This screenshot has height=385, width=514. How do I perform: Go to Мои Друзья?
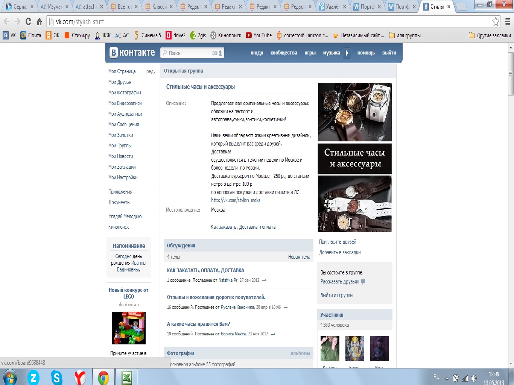click(120, 82)
